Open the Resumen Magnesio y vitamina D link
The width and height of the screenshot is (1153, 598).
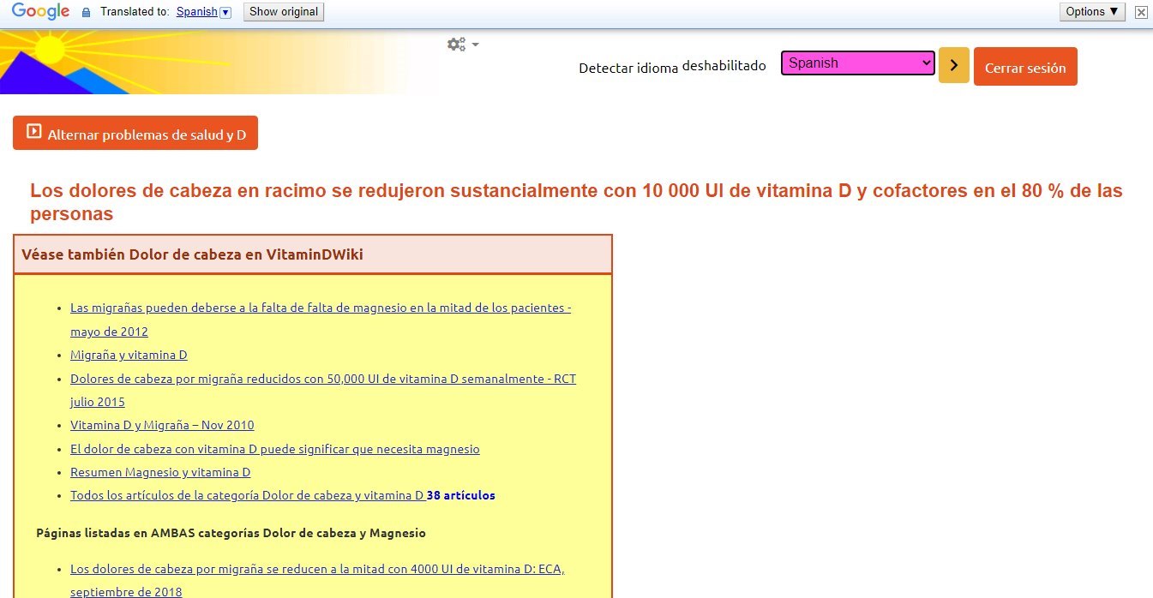tap(160, 472)
